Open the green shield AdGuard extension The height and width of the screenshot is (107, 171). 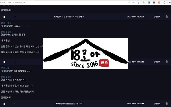pyautogui.click(x=144, y=3)
